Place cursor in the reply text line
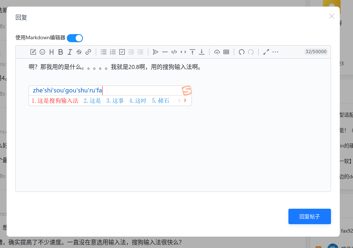Image resolution: width=353 pixels, height=248 pixels. click(x=115, y=67)
